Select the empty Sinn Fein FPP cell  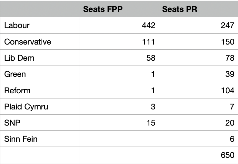click(119, 139)
